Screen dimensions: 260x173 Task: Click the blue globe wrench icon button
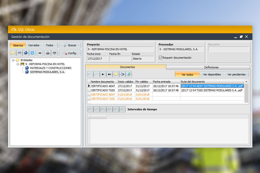(26, 53)
